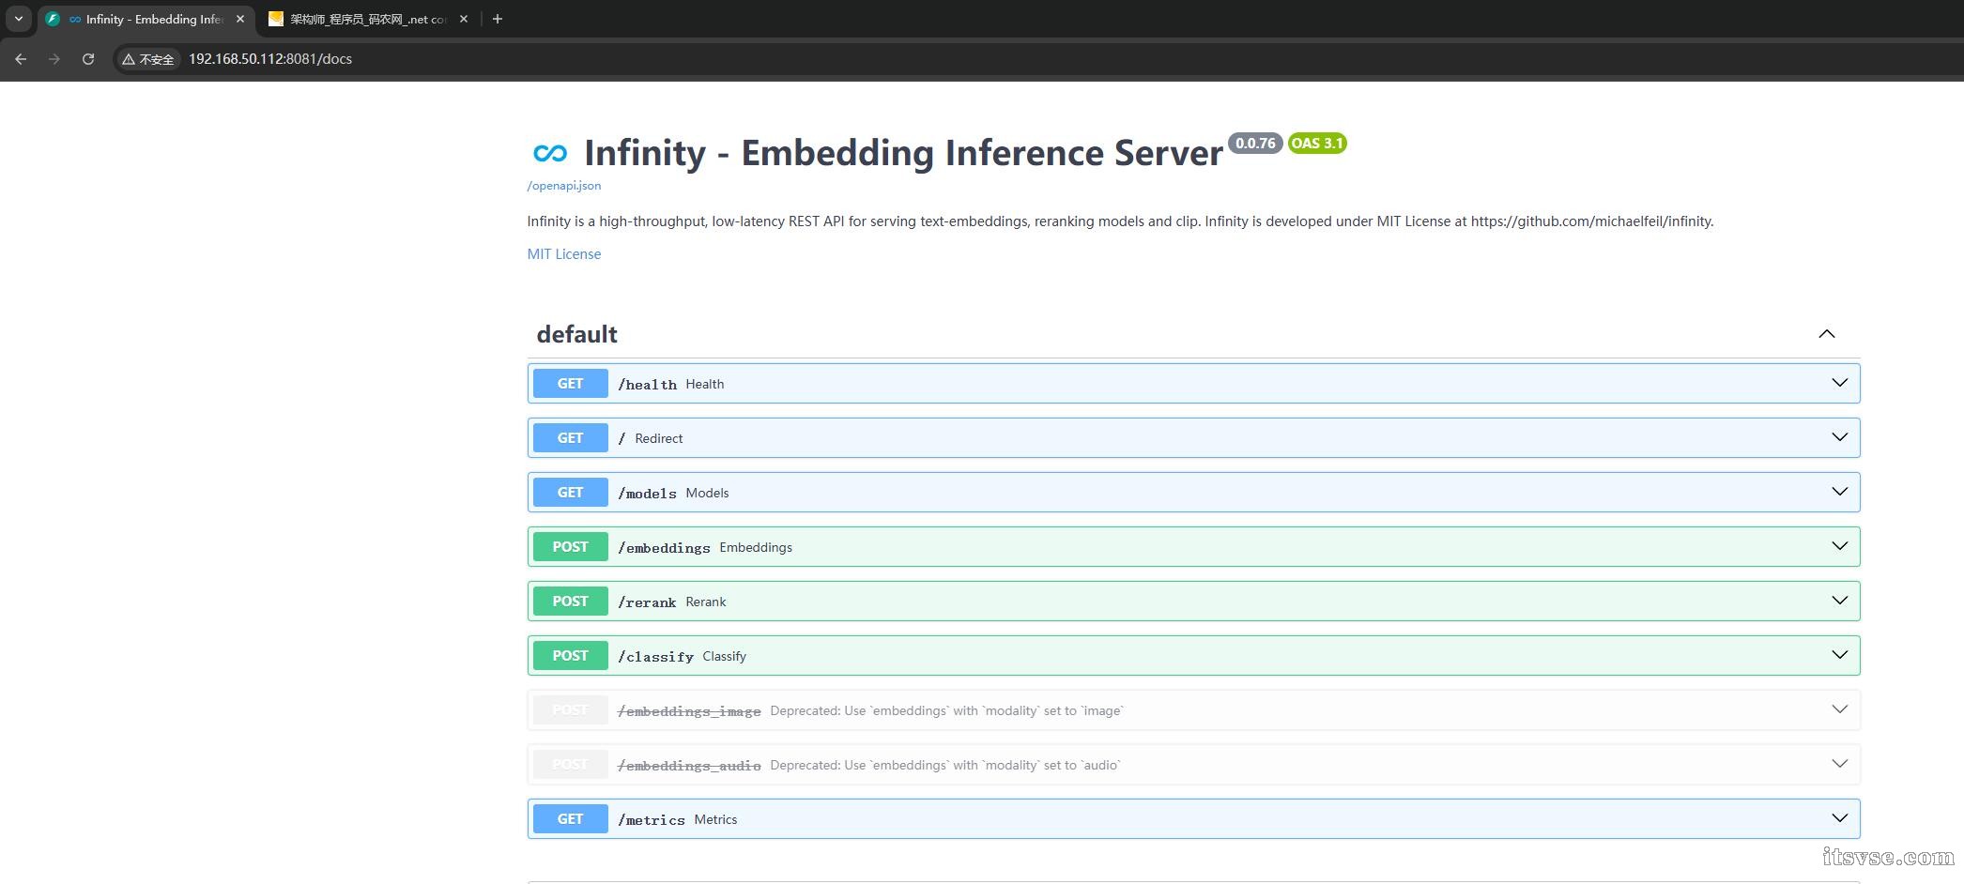The image size is (1964, 884).
Task: Click GET badge of /models
Action: pos(571,492)
